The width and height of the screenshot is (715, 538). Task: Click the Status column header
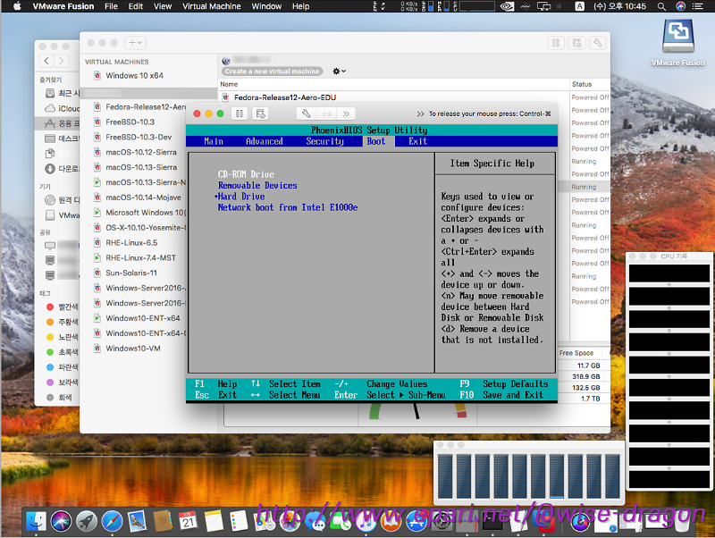point(582,84)
